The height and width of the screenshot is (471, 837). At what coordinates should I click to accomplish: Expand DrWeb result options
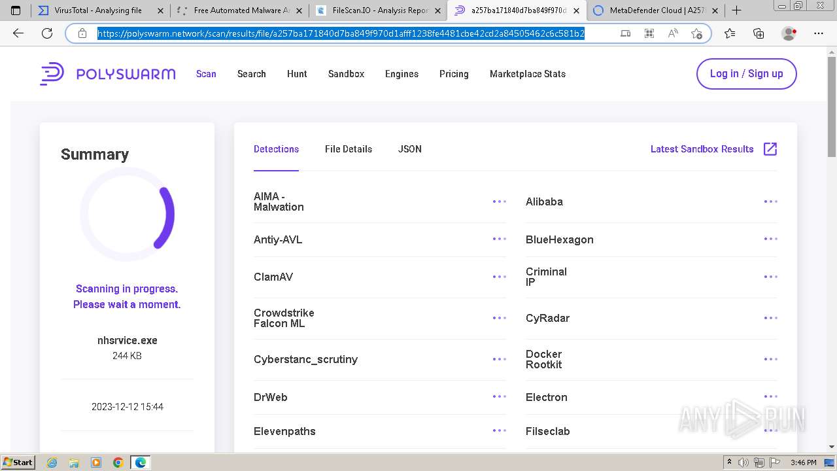[500, 397]
